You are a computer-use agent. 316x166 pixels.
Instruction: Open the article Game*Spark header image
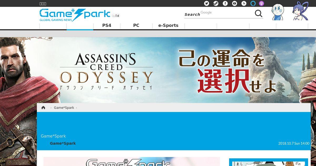[x=132, y=162]
